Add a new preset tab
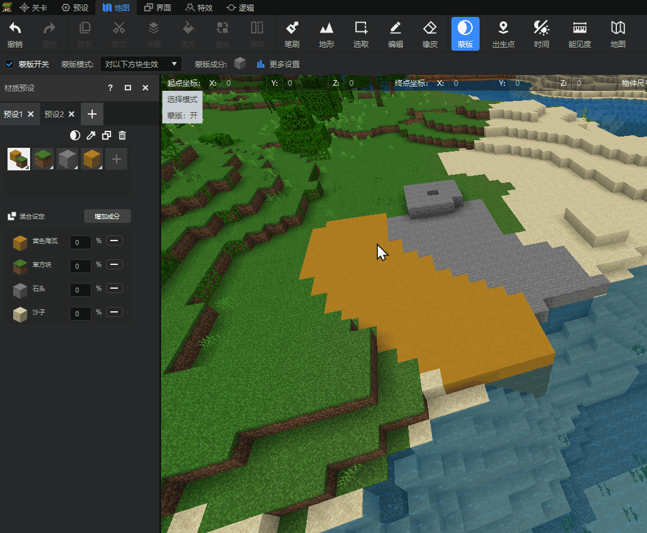 click(92, 114)
